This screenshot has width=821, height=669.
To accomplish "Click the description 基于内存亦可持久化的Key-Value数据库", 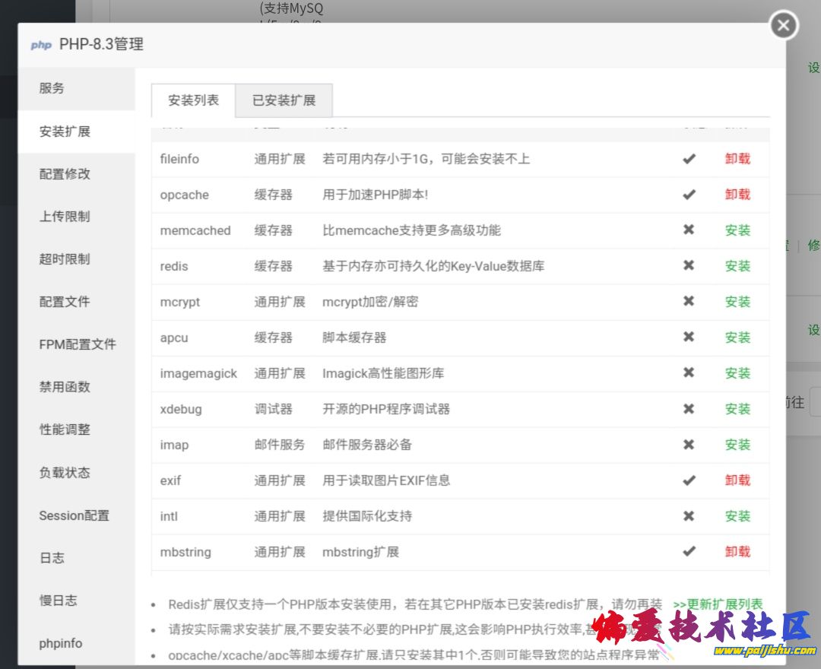I will tap(433, 266).
